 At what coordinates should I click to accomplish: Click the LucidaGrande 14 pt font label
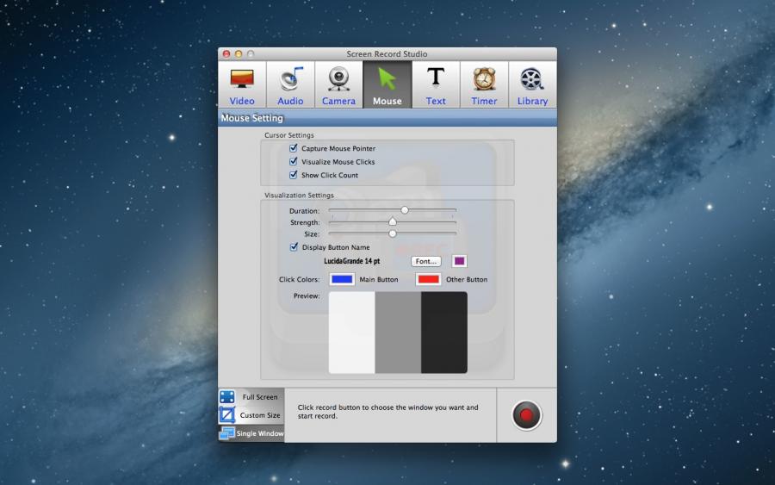click(x=352, y=261)
